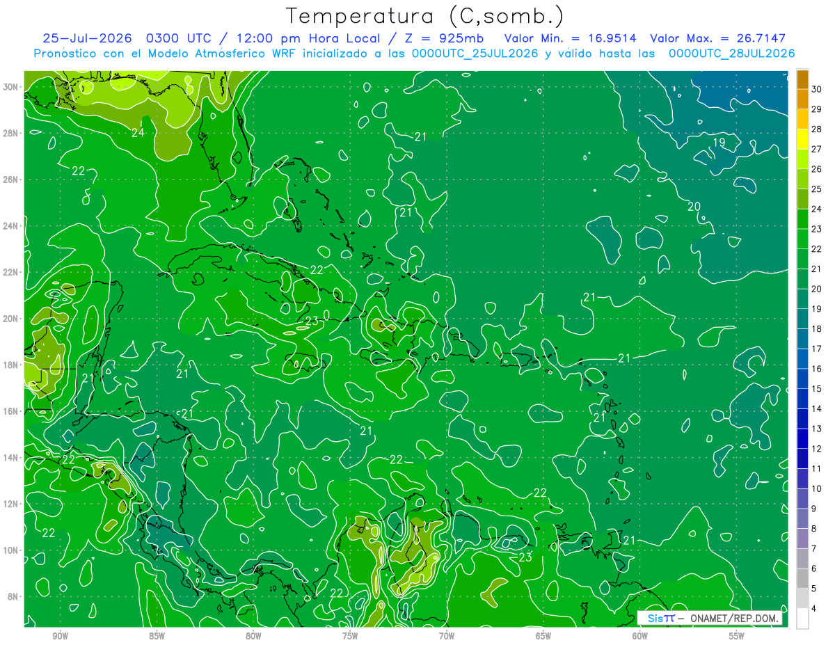
Task: Click the "19" contour label on the map
Action: [x=719, y=143]
